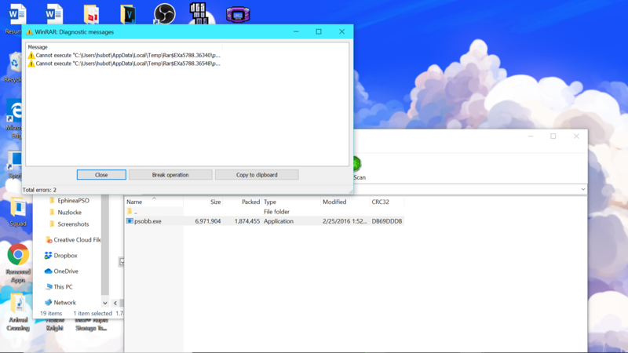Click the This PC icon in the sidebar
This screenshot has height=353, width=628.
coord(49,287)
